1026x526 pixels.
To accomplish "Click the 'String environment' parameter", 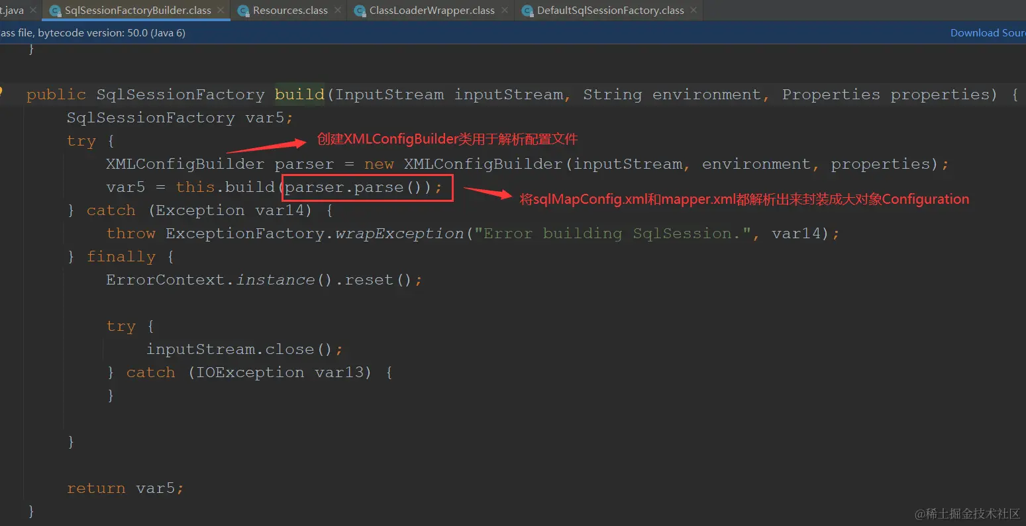I will pos(672,95).
